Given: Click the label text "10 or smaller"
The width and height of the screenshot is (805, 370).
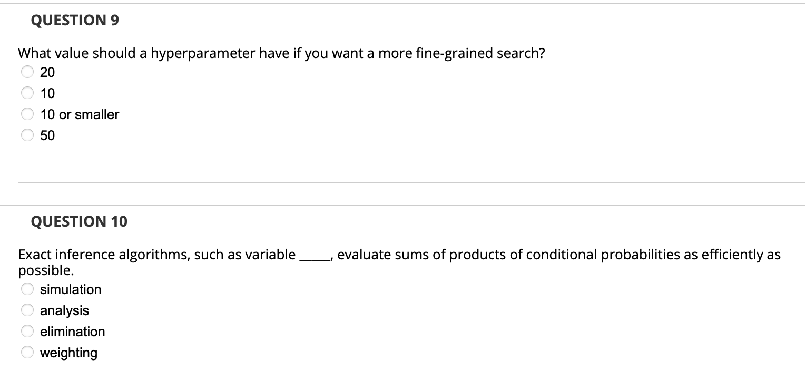Looking at the screenshot, I should 80,114.
